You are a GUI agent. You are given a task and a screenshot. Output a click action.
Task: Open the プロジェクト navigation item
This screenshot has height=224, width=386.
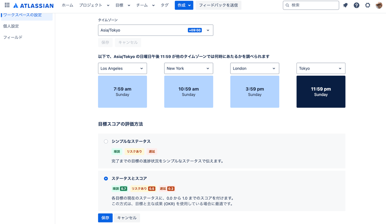click(91, 5)
